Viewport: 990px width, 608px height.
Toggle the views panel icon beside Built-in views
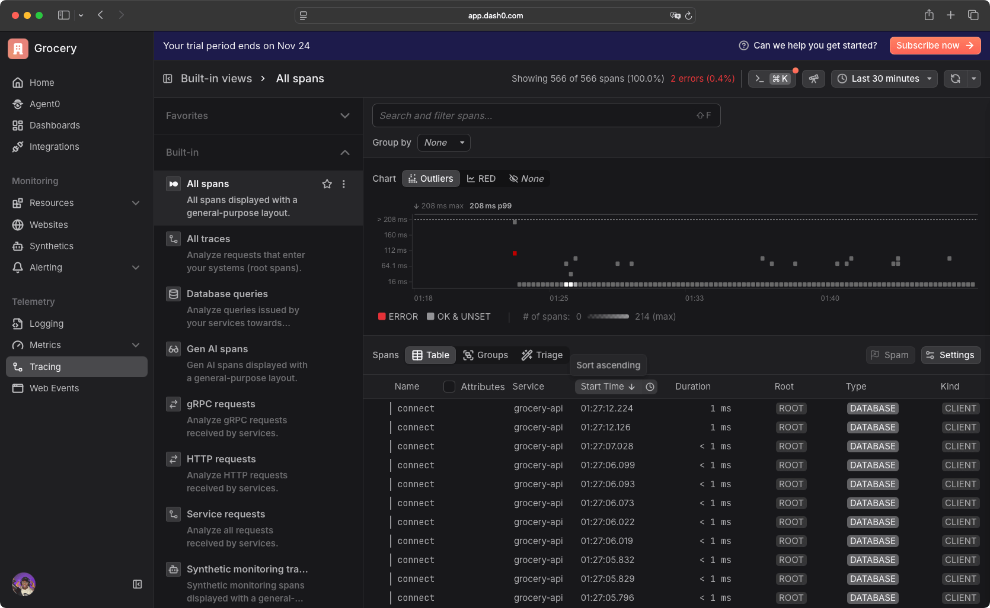point(168,79)
